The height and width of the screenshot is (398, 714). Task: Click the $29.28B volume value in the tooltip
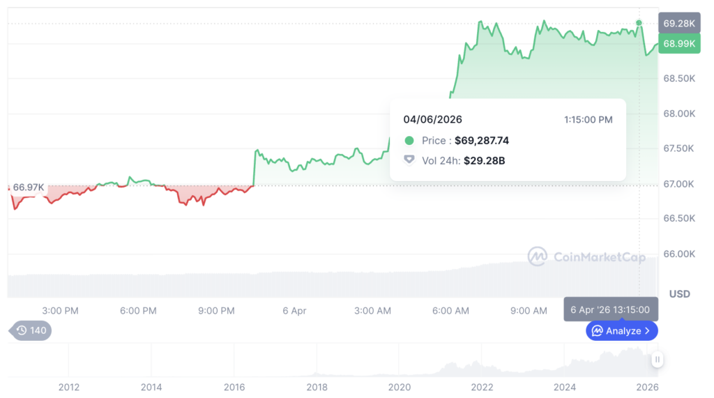click(484, 161)
